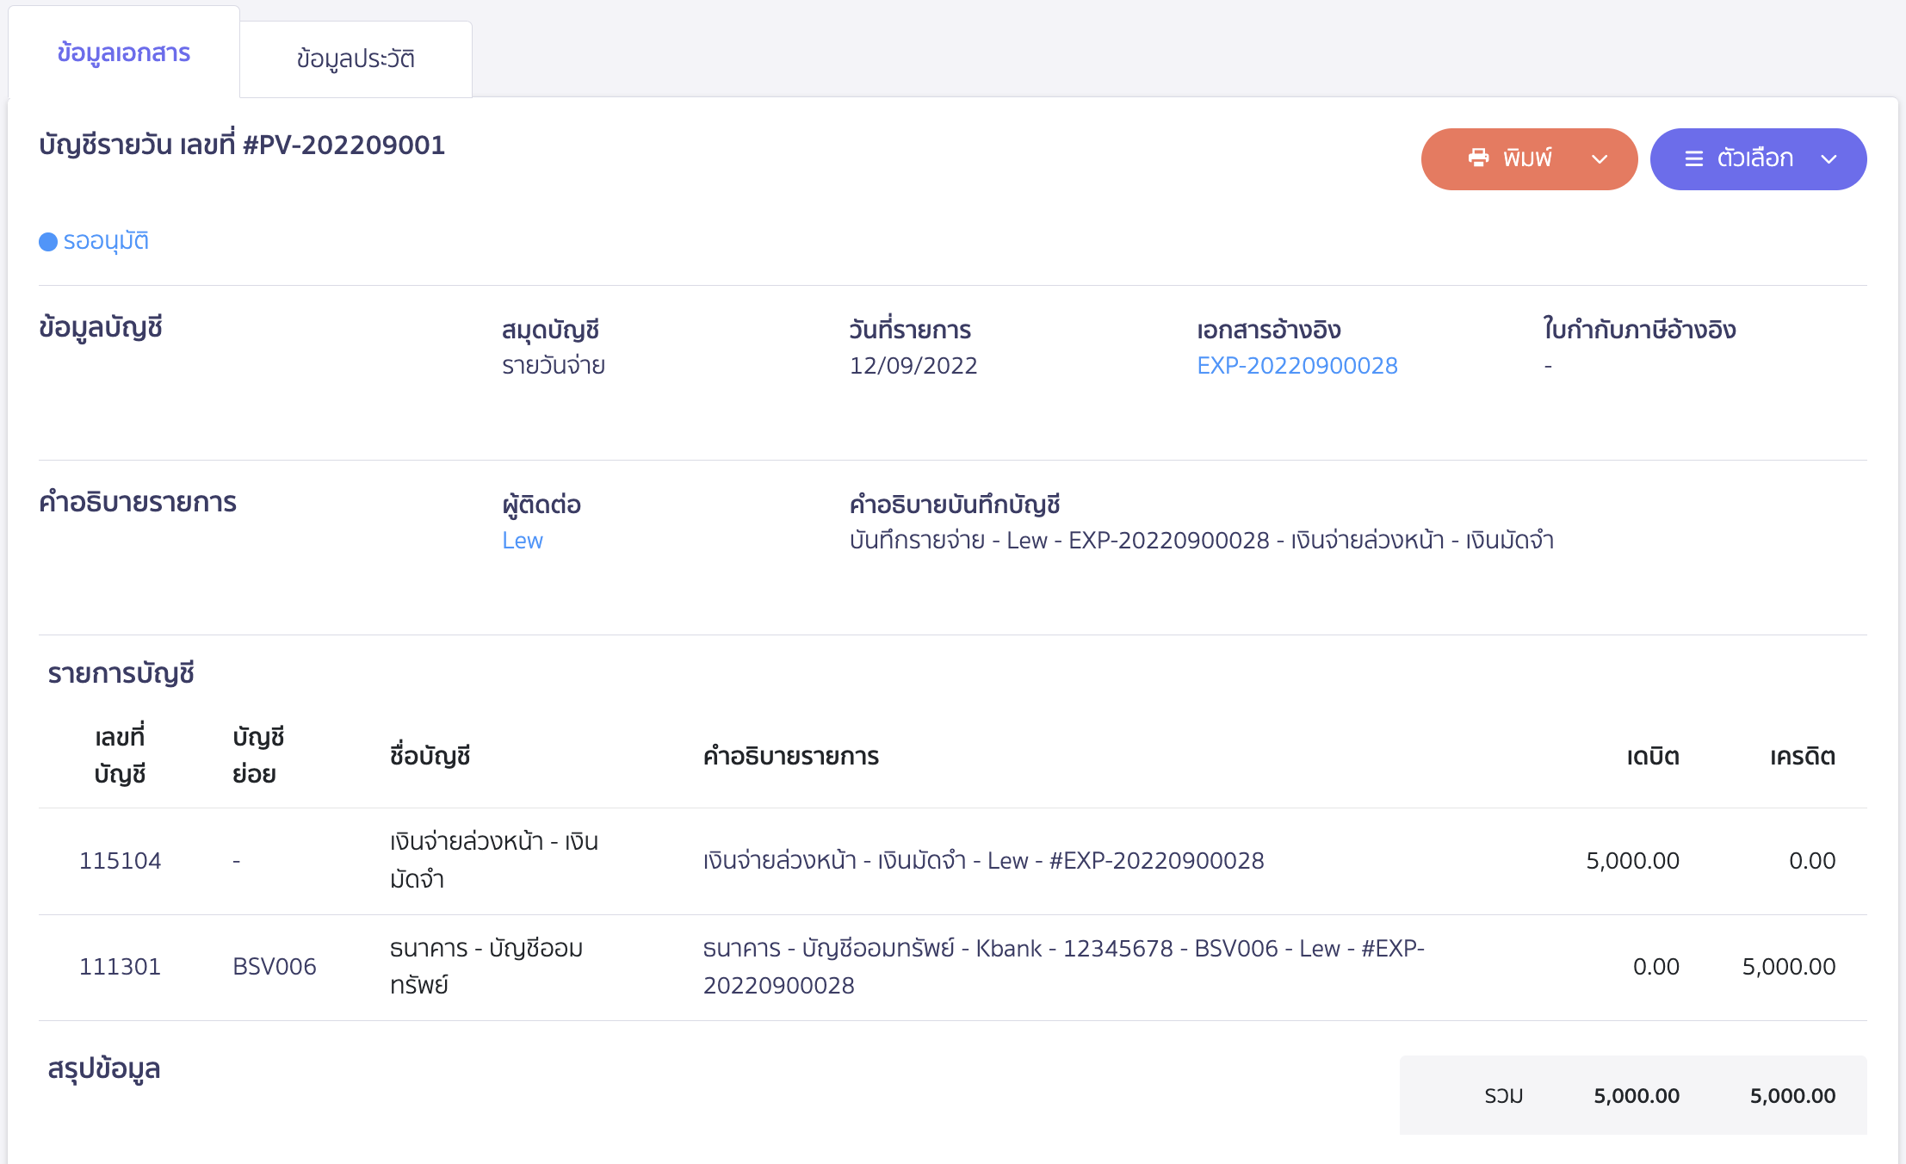Click sub-account BSV006 cell
This screenshot has height=1164, width=1906.
[x=274, y=967]
